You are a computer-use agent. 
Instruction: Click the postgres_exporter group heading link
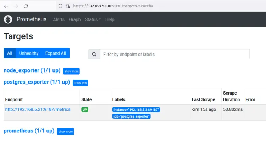tap(37, 82)
